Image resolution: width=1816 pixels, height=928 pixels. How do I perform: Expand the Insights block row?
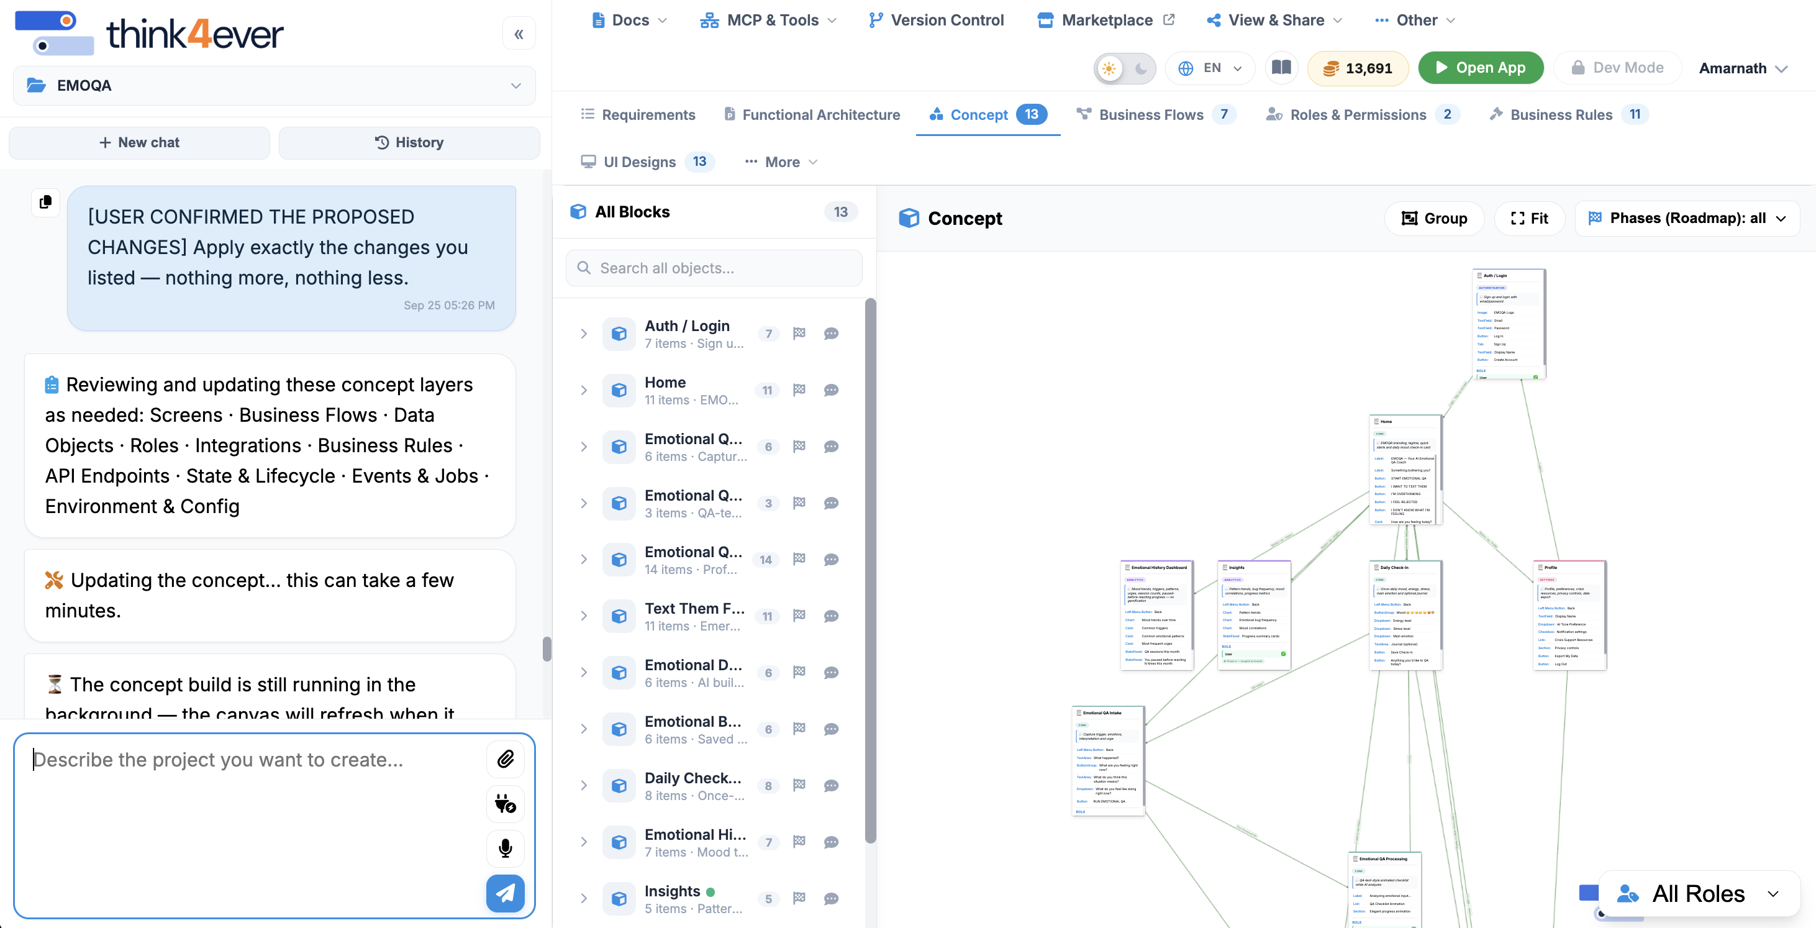coord(584,898)
